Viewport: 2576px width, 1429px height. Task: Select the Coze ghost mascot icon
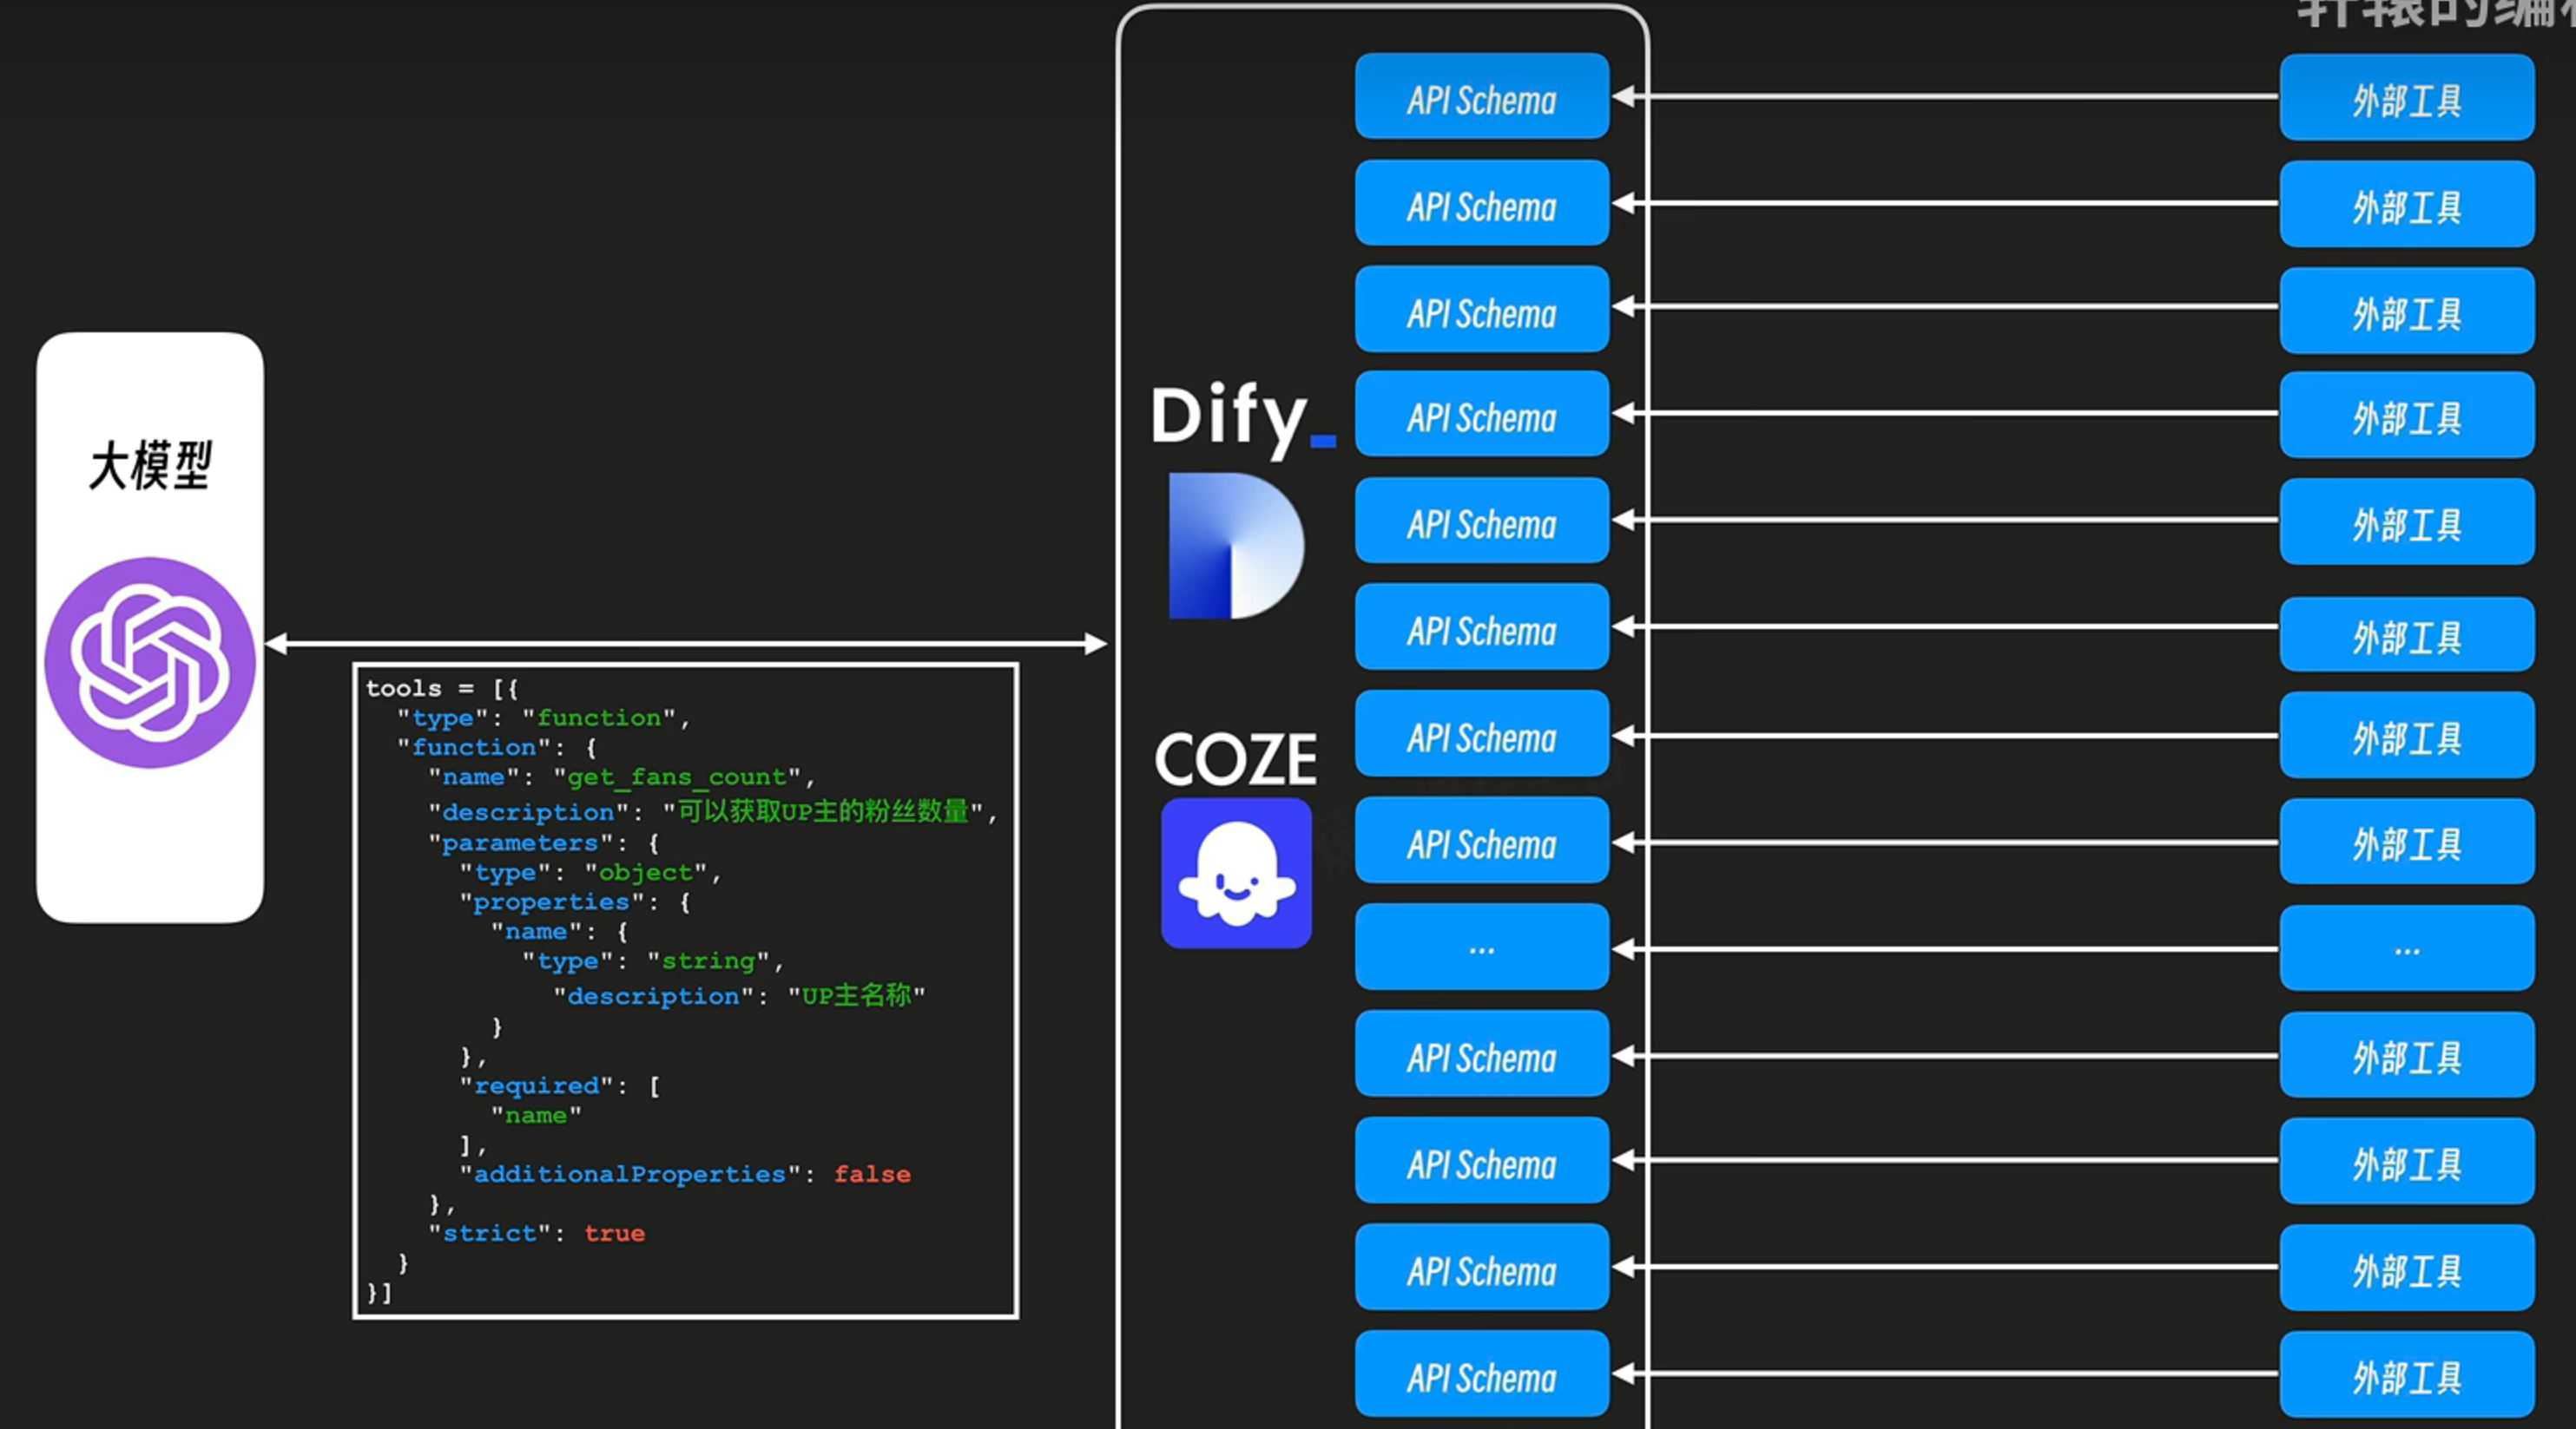pyautogui.click(x=1236, y=872)
